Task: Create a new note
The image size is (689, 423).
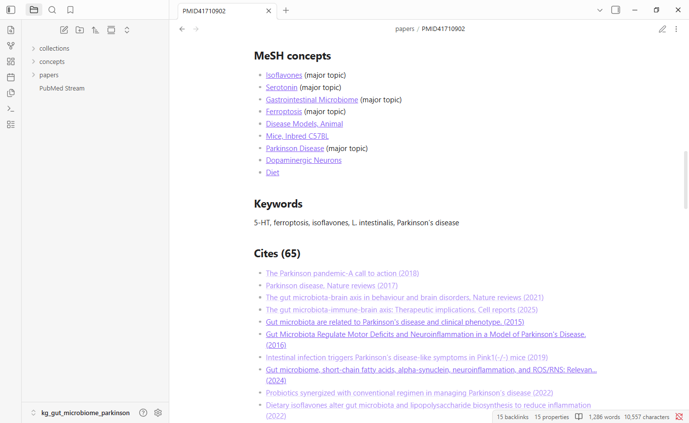Action: point(64,30)
